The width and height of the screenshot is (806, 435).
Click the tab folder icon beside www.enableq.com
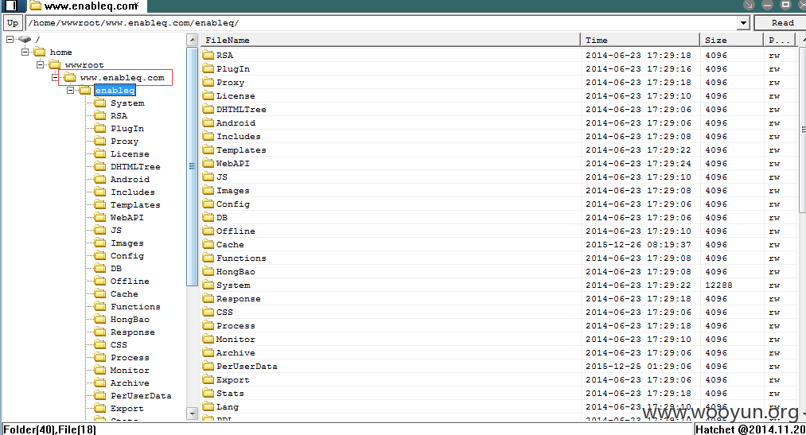pyautogui.click(x=35, y=6)
